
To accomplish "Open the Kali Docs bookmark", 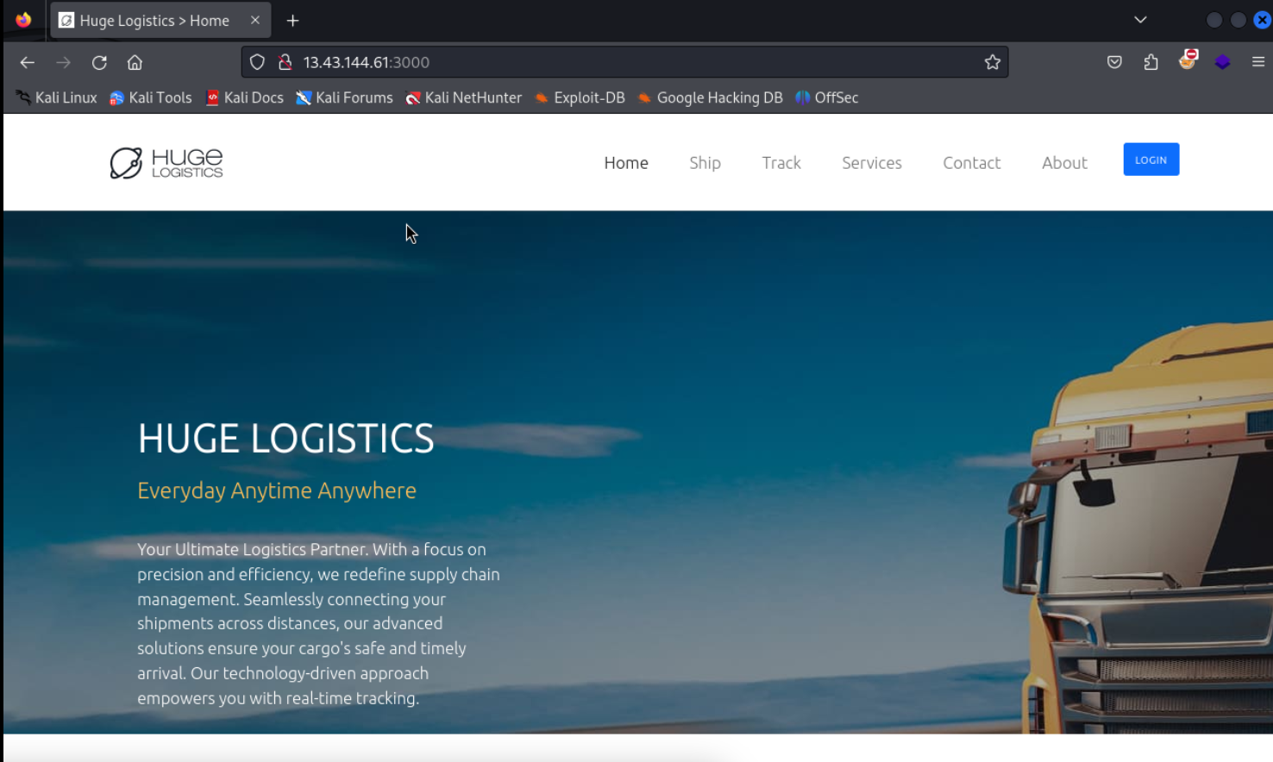I will coord(245,97).
